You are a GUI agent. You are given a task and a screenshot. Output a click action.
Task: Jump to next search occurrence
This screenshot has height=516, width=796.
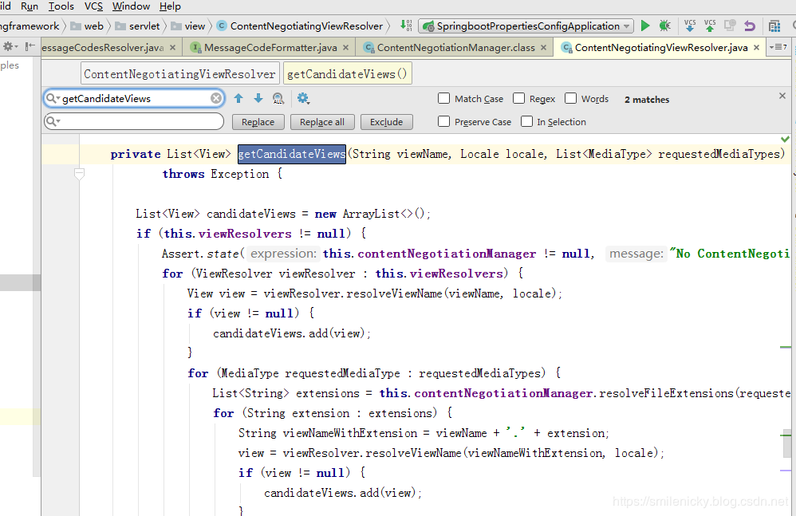point(258,98)
